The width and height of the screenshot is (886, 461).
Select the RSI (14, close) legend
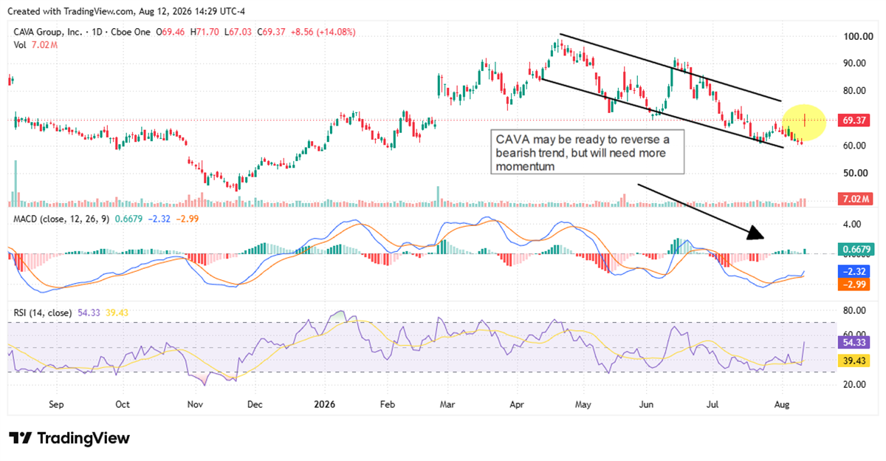[43, 313]
